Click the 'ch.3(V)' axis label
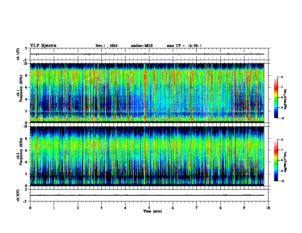Viewport: 302px width, 233px height. (x=18, y=195)
